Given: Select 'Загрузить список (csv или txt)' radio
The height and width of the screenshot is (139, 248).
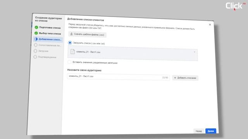Looking at the screenshot, I should pos(70,43).
